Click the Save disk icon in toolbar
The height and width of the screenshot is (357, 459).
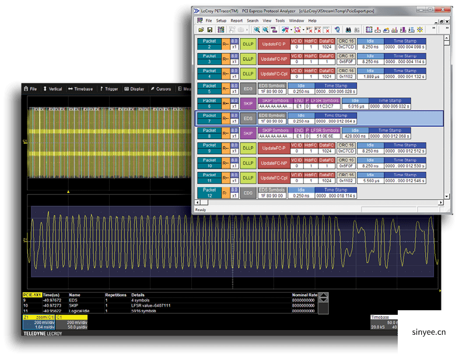[x=210, y=29]
